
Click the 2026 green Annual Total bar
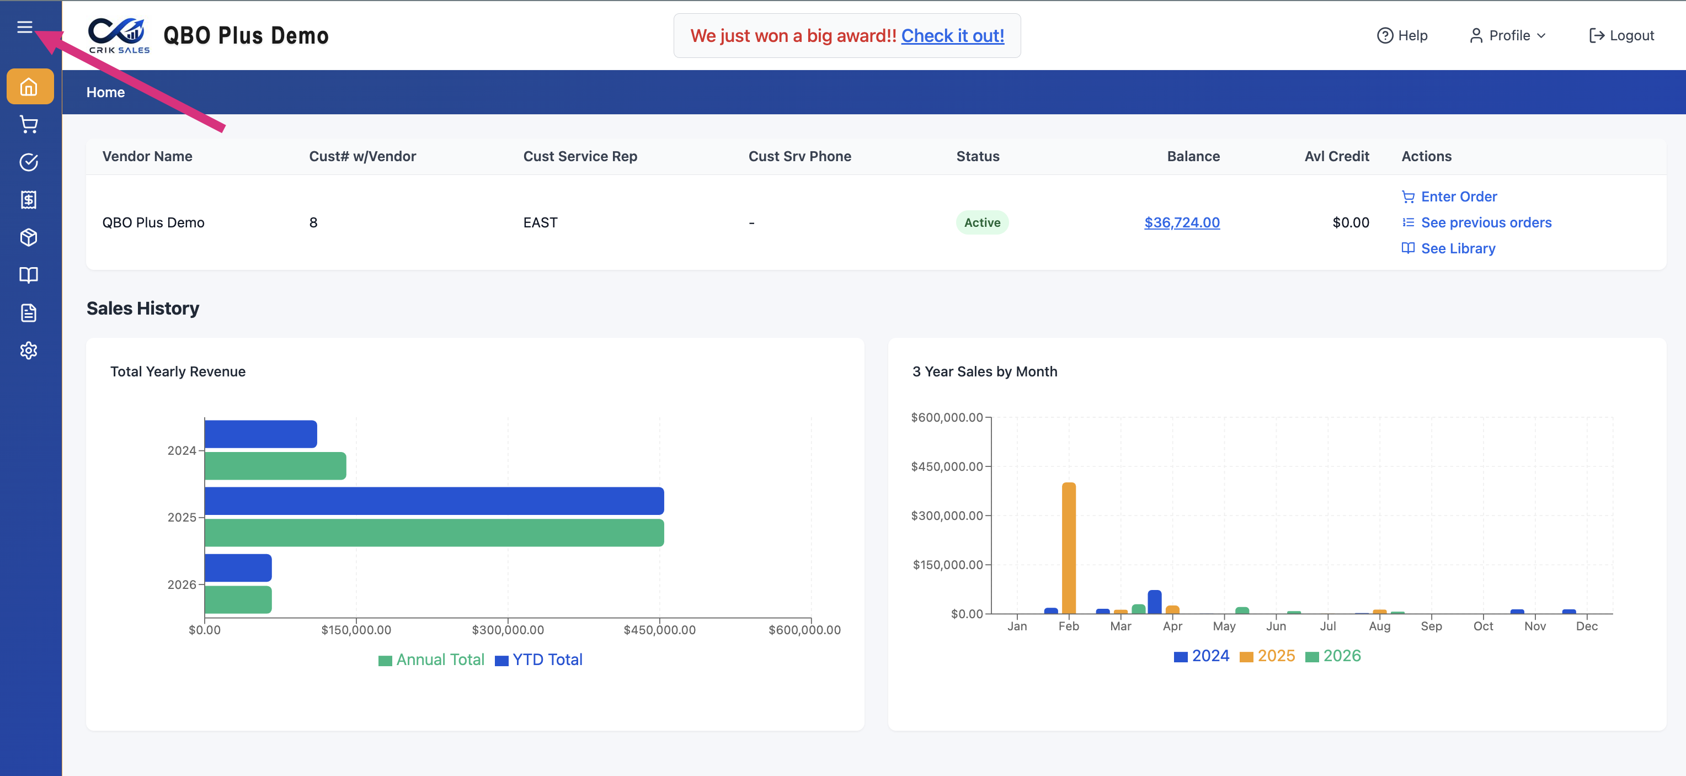click(238, 600)
